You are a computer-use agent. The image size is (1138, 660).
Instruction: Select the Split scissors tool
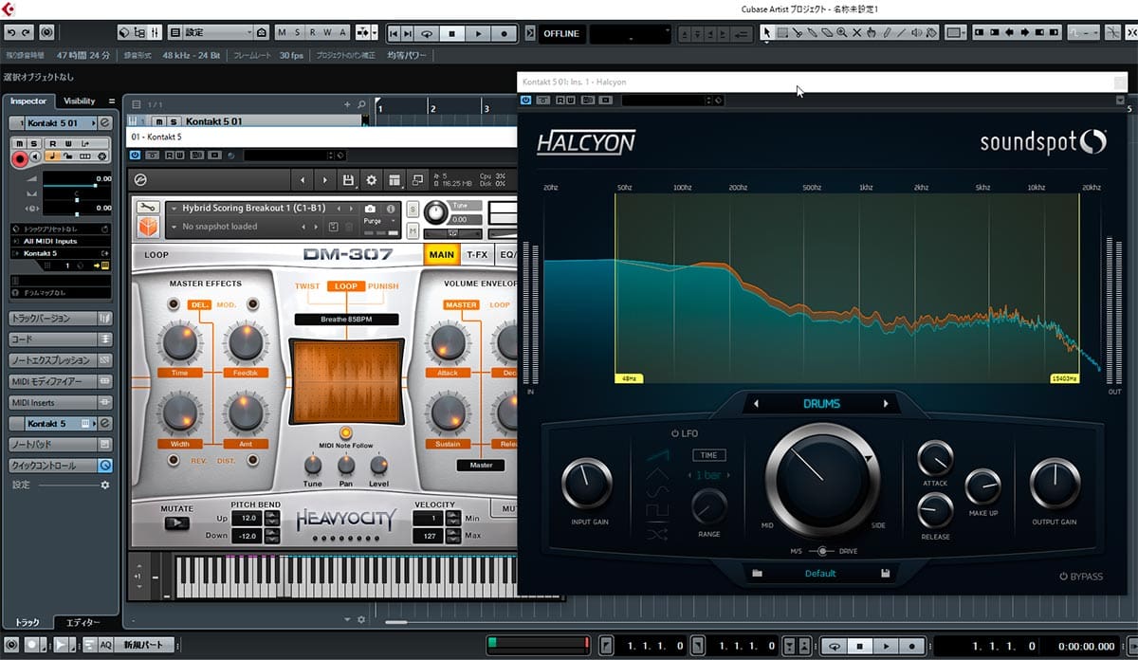point(798,32)
